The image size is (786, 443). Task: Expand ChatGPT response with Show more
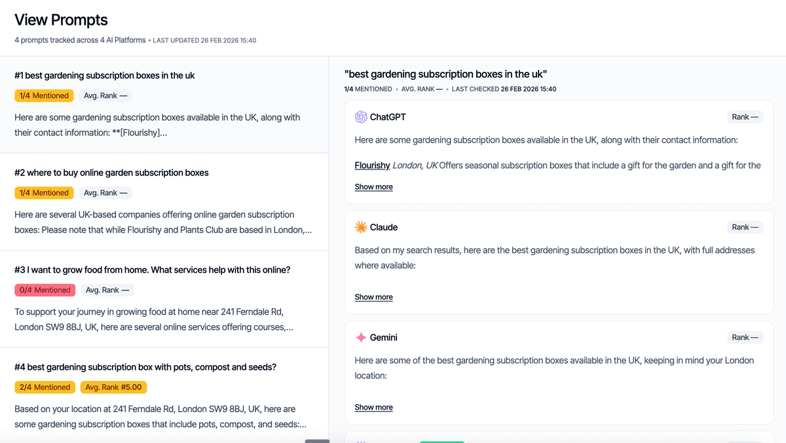click(x=373, y=187)
